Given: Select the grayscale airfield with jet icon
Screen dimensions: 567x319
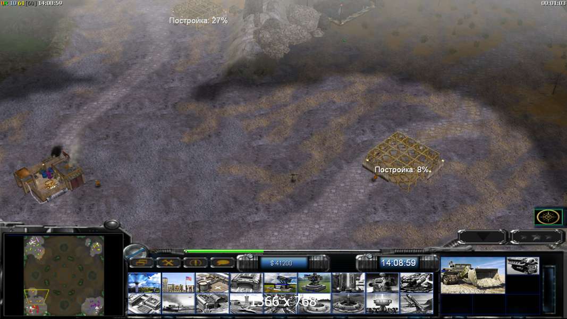Looking at the screenshot, I should pos(246,303).
